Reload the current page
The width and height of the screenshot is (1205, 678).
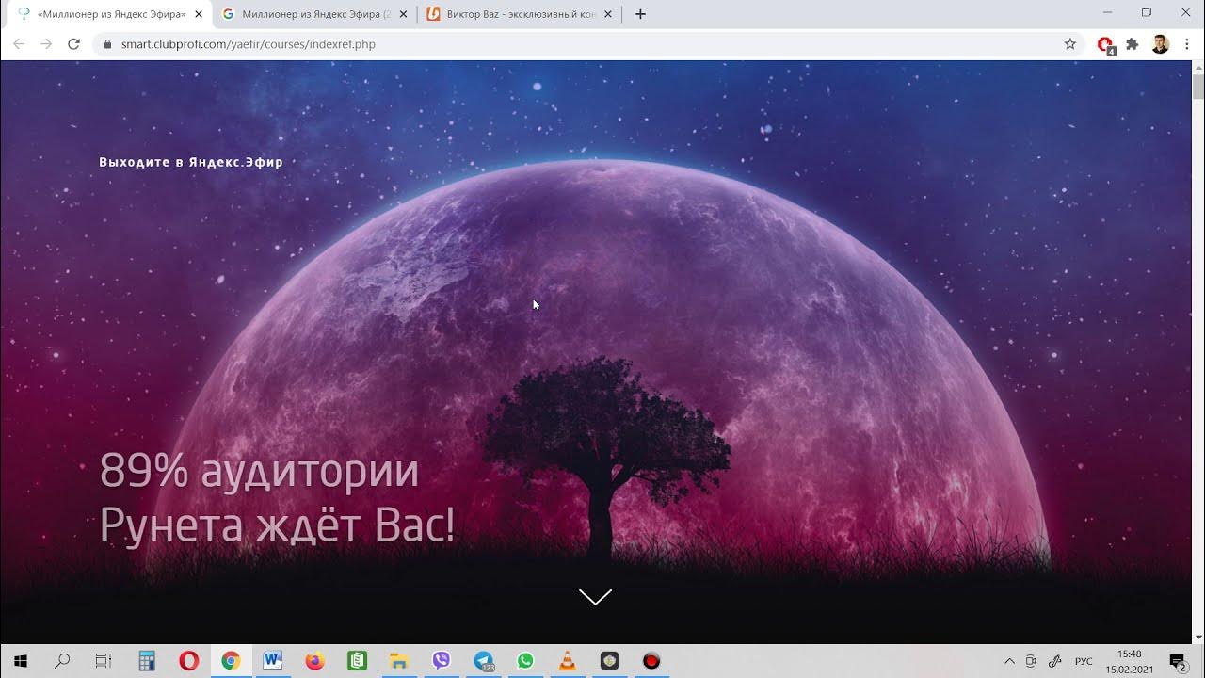click(73, 44)
